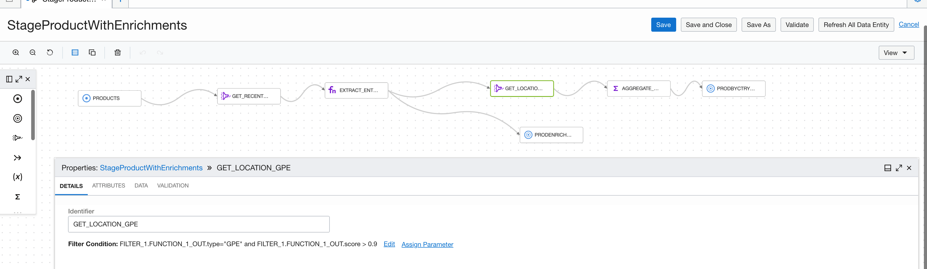Click the Save and Close button
The height and width of the screenshot is (269, 927).
point(708,24)
